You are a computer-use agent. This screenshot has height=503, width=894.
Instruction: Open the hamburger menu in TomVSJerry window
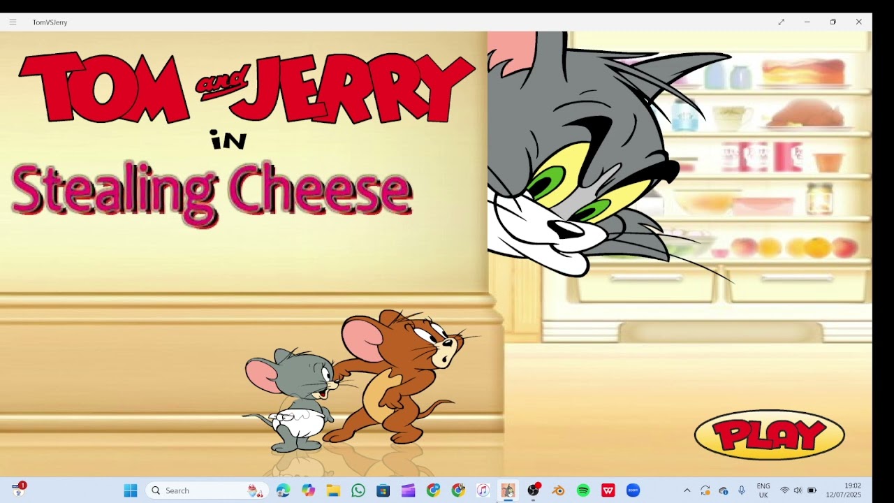pos(13,22)
